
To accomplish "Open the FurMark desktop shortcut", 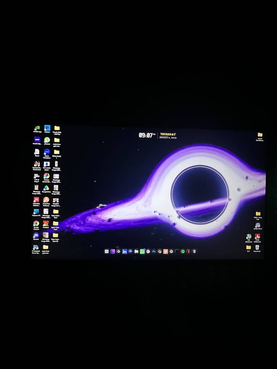I will pyautogui.click(x=46, y=224).
